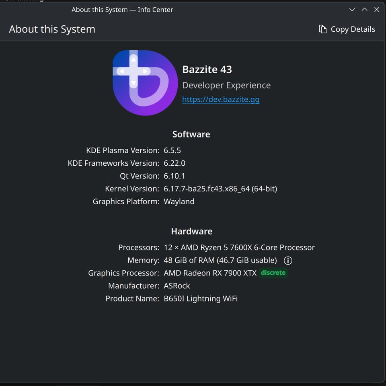This screenshot has height=386, width=386.
Task: Click the window title bar text
Action: (x=122, y=10)
